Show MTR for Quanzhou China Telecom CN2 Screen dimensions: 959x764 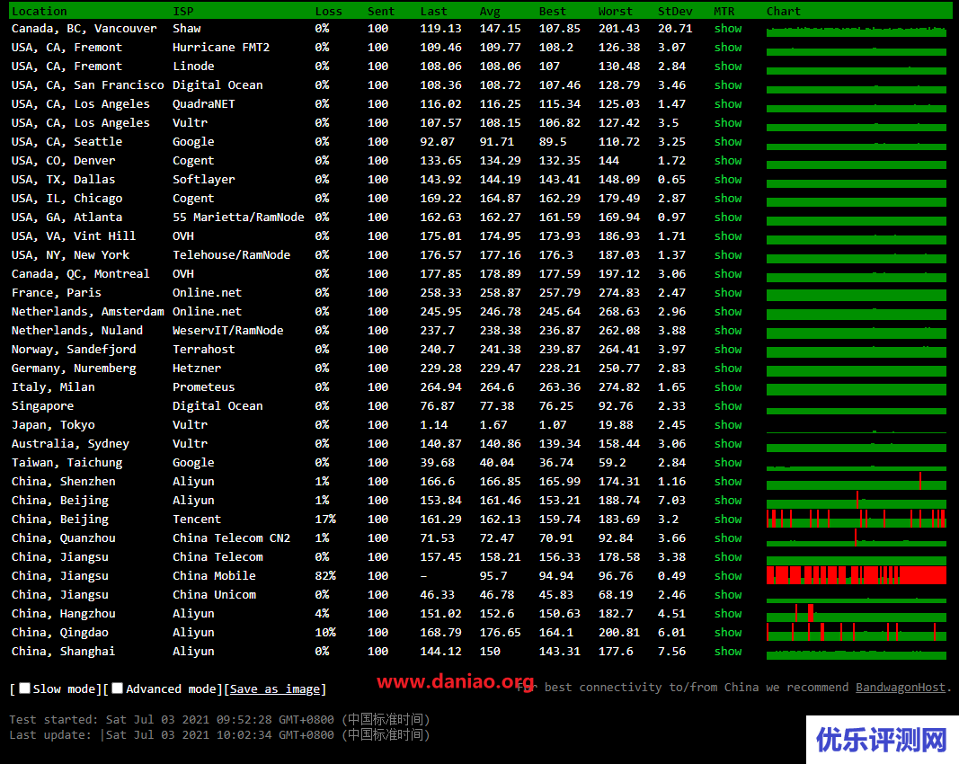point(728,537)
